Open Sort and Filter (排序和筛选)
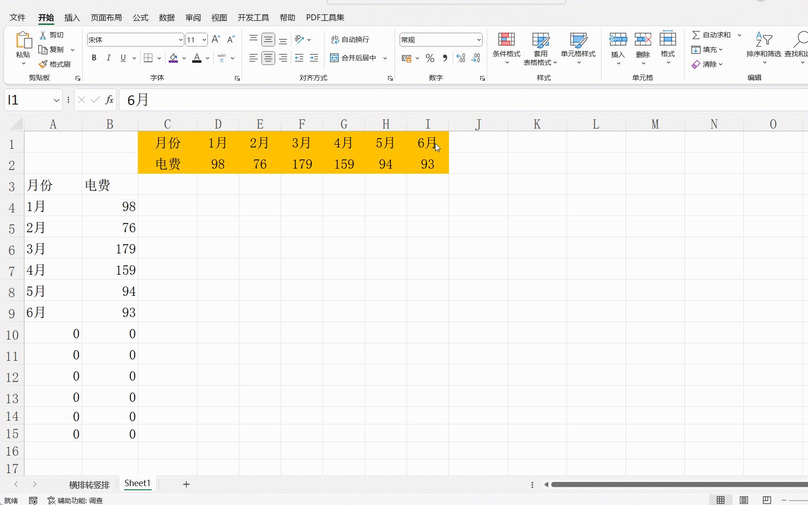 (763, 48)
